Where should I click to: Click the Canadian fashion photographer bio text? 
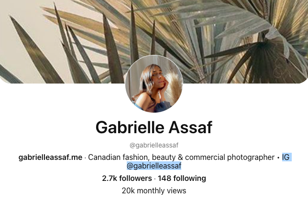tap(181, 157)
